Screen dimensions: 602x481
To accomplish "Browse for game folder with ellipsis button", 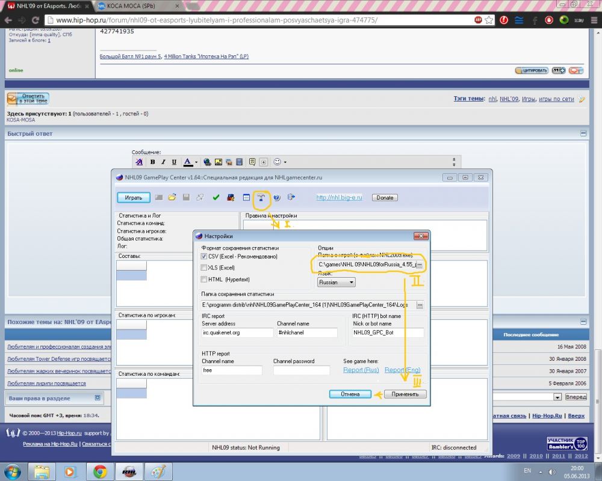I will (x=419, y=265).
